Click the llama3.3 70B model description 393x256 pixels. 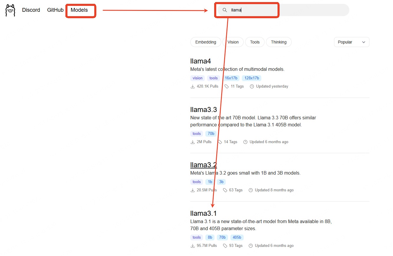point(253,121)
